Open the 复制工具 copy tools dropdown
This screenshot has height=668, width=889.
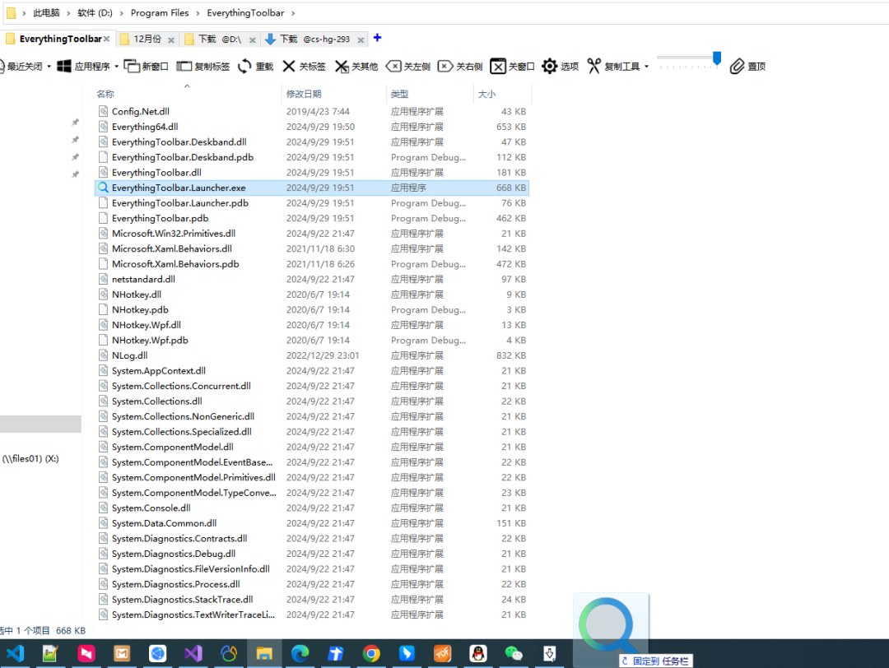pos(618,67)
